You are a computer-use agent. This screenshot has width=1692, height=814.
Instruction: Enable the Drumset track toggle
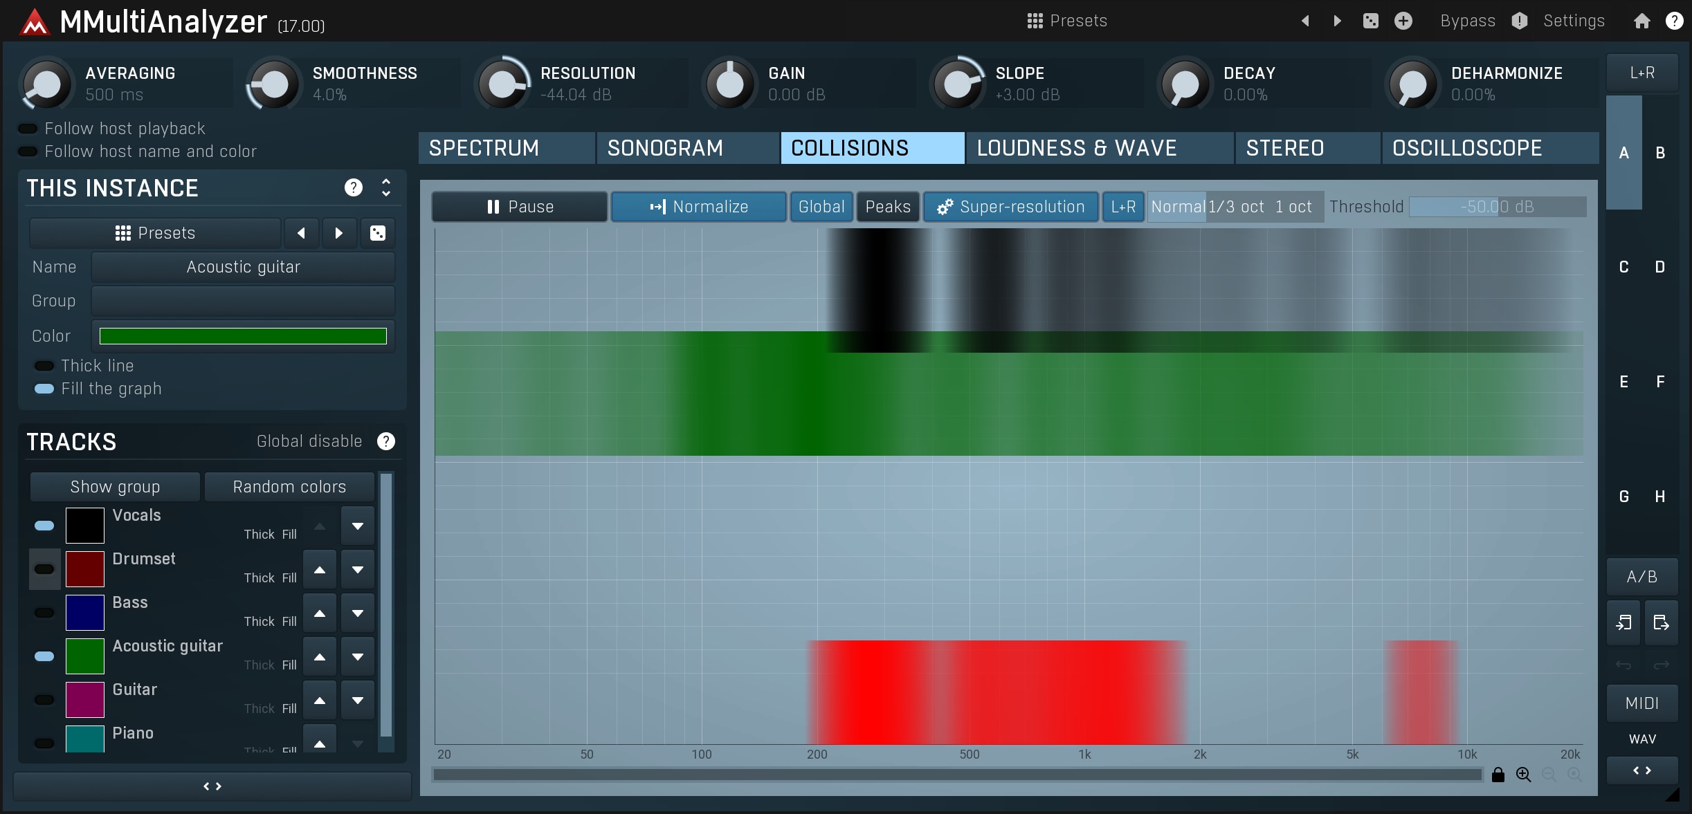(44, 569)
